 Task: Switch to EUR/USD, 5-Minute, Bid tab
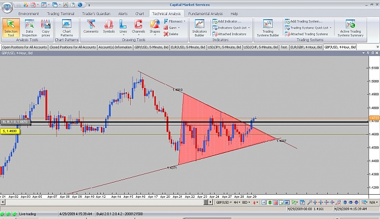pyautogui.click(x=188, y=47)
